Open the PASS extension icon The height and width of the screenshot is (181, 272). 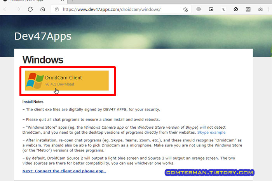pos(248,9)
